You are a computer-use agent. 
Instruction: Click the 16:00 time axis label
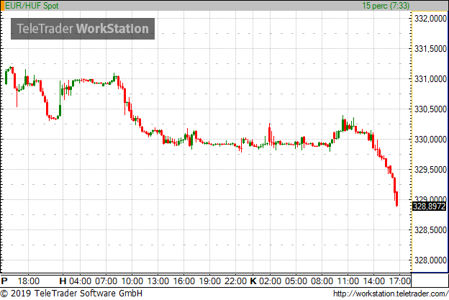tap(183, 281)
